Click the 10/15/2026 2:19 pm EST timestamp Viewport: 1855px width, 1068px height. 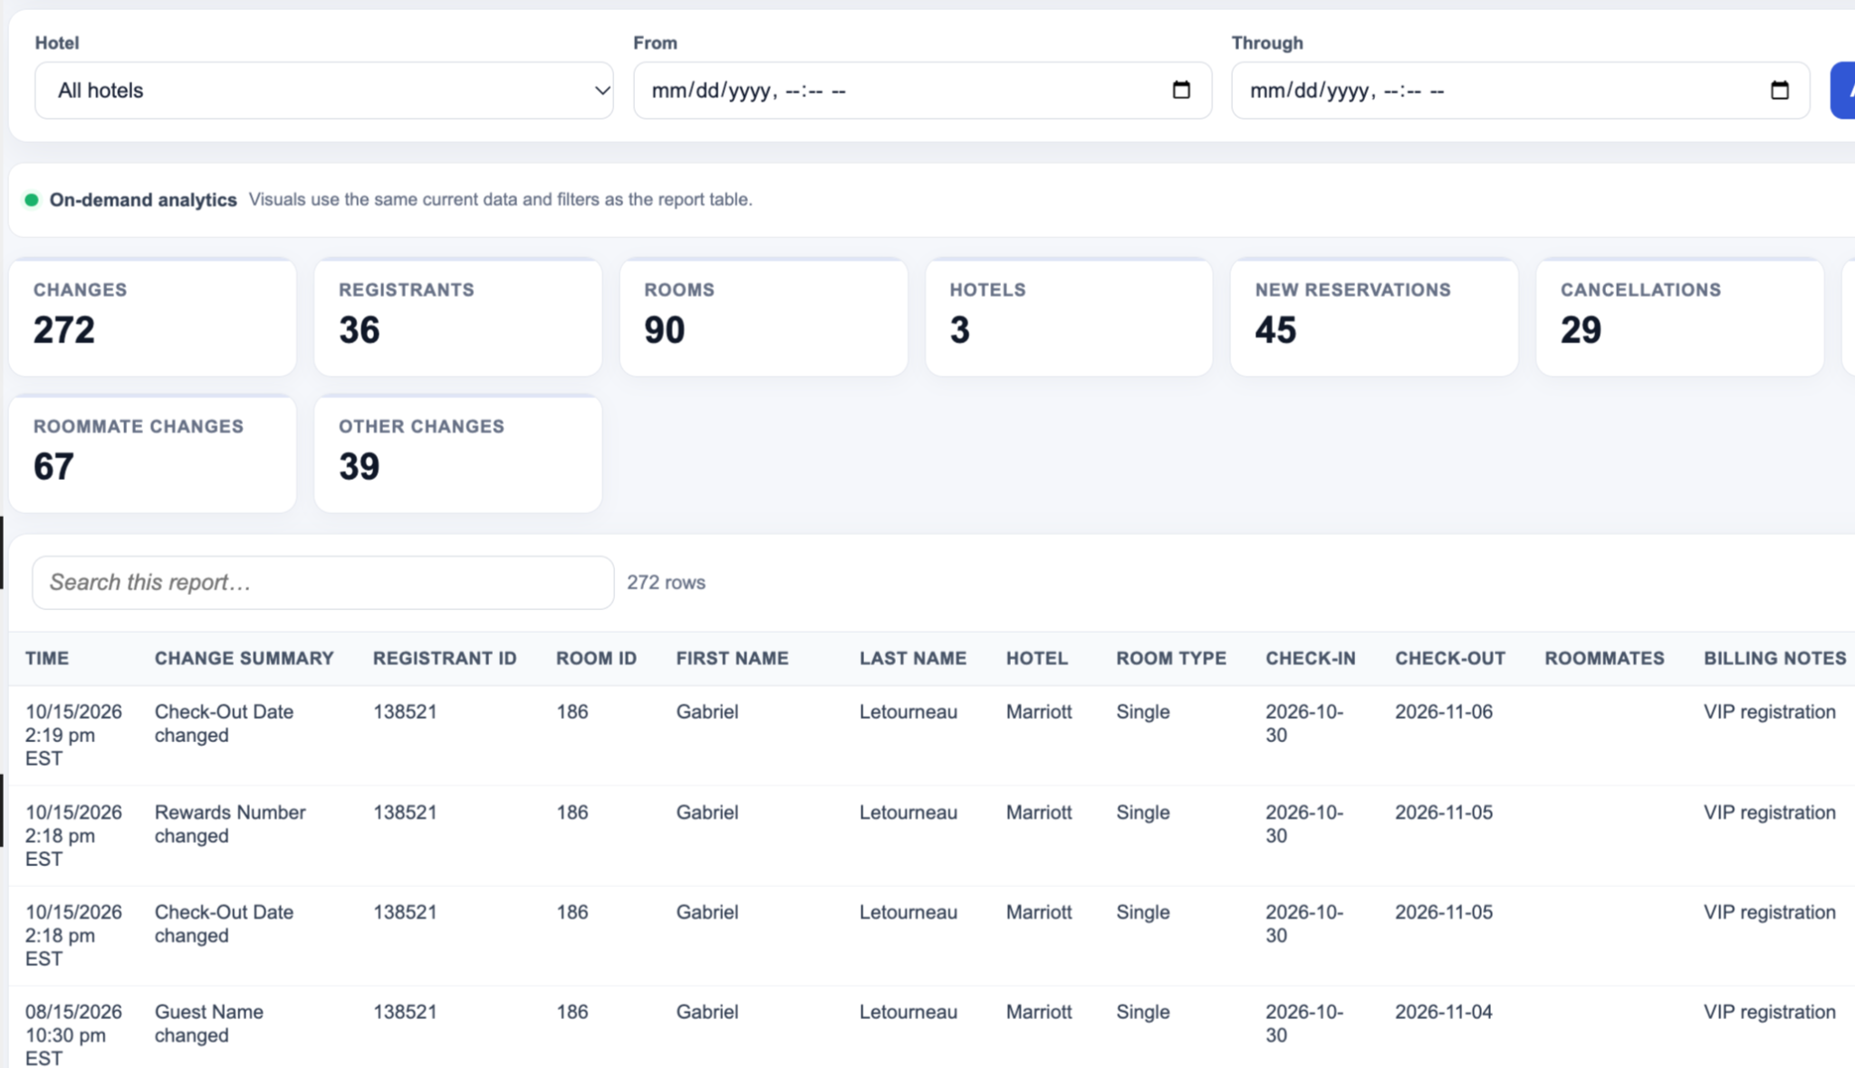coord(73,735)
